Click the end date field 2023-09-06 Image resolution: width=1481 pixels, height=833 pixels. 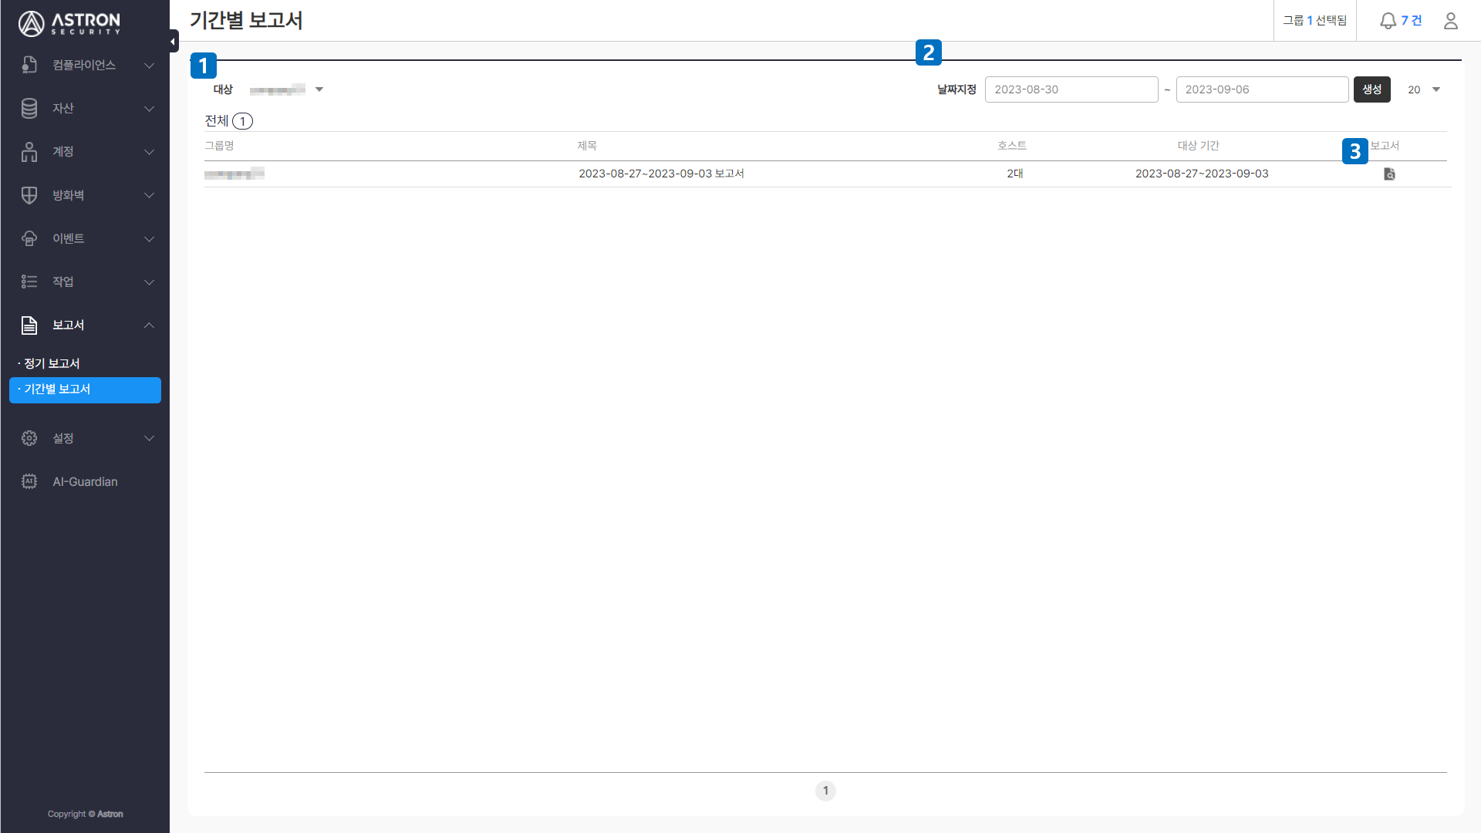[1262, 89]
